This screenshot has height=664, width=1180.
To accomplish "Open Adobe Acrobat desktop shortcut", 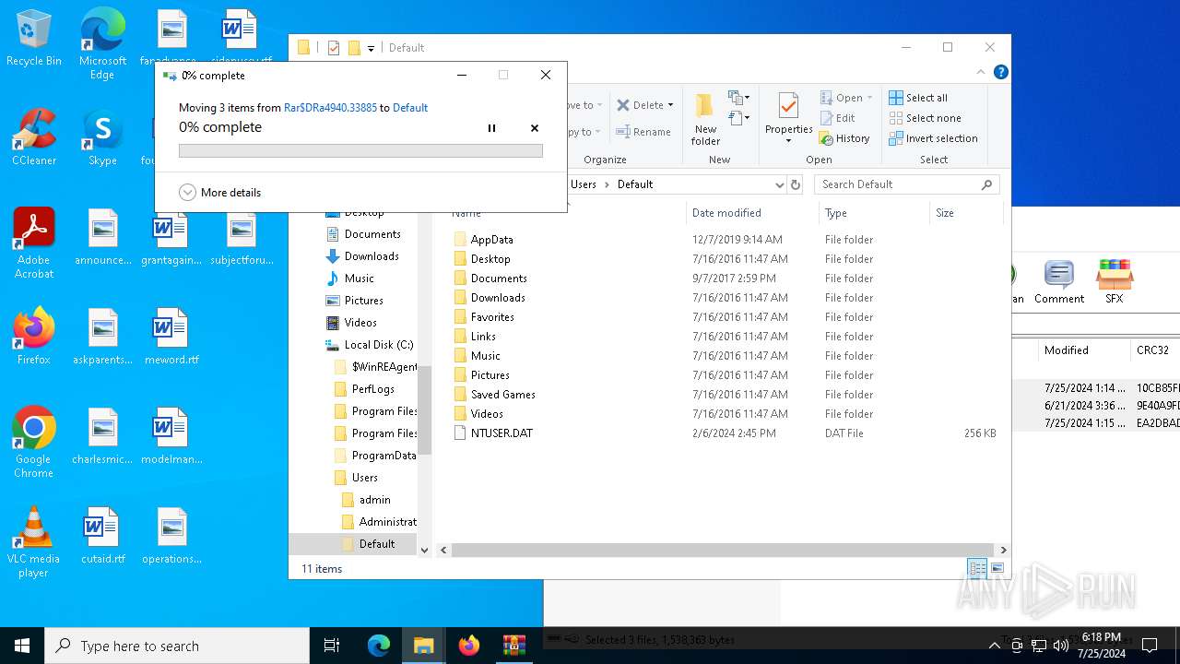I will pos(34,243).
